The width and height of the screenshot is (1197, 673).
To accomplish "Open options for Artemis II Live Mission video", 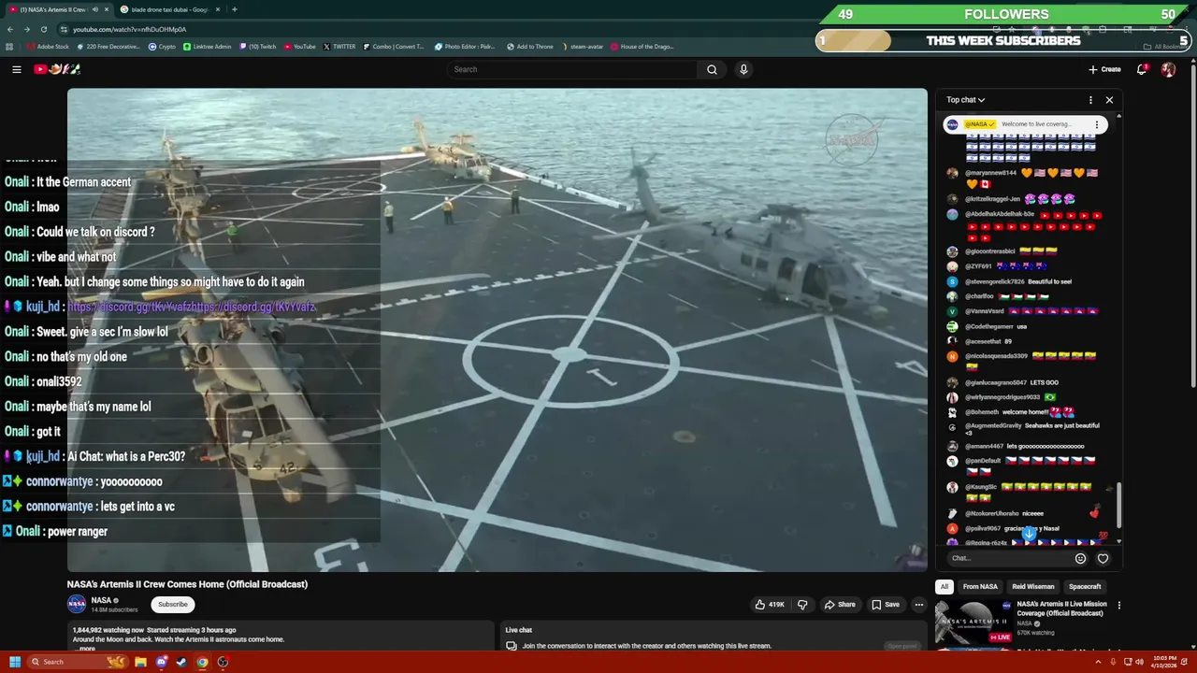I will click(1118, 606).
